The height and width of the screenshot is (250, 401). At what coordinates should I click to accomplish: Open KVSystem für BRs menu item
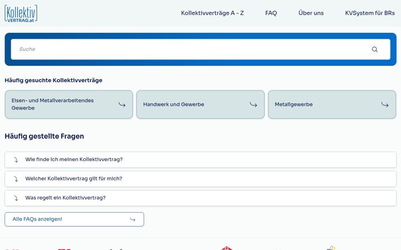[370, 13]
